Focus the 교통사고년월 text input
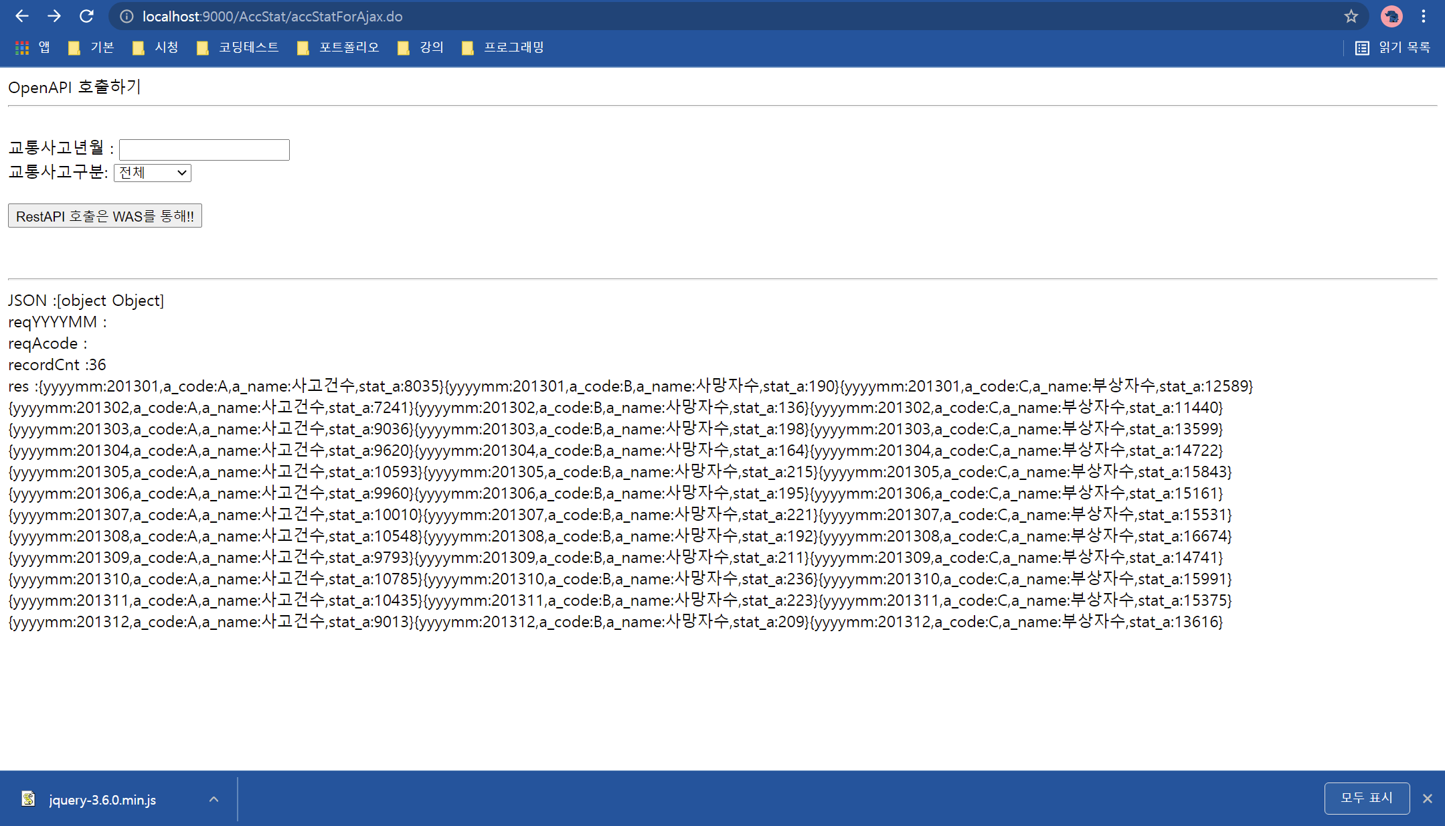 coord(204,149)
